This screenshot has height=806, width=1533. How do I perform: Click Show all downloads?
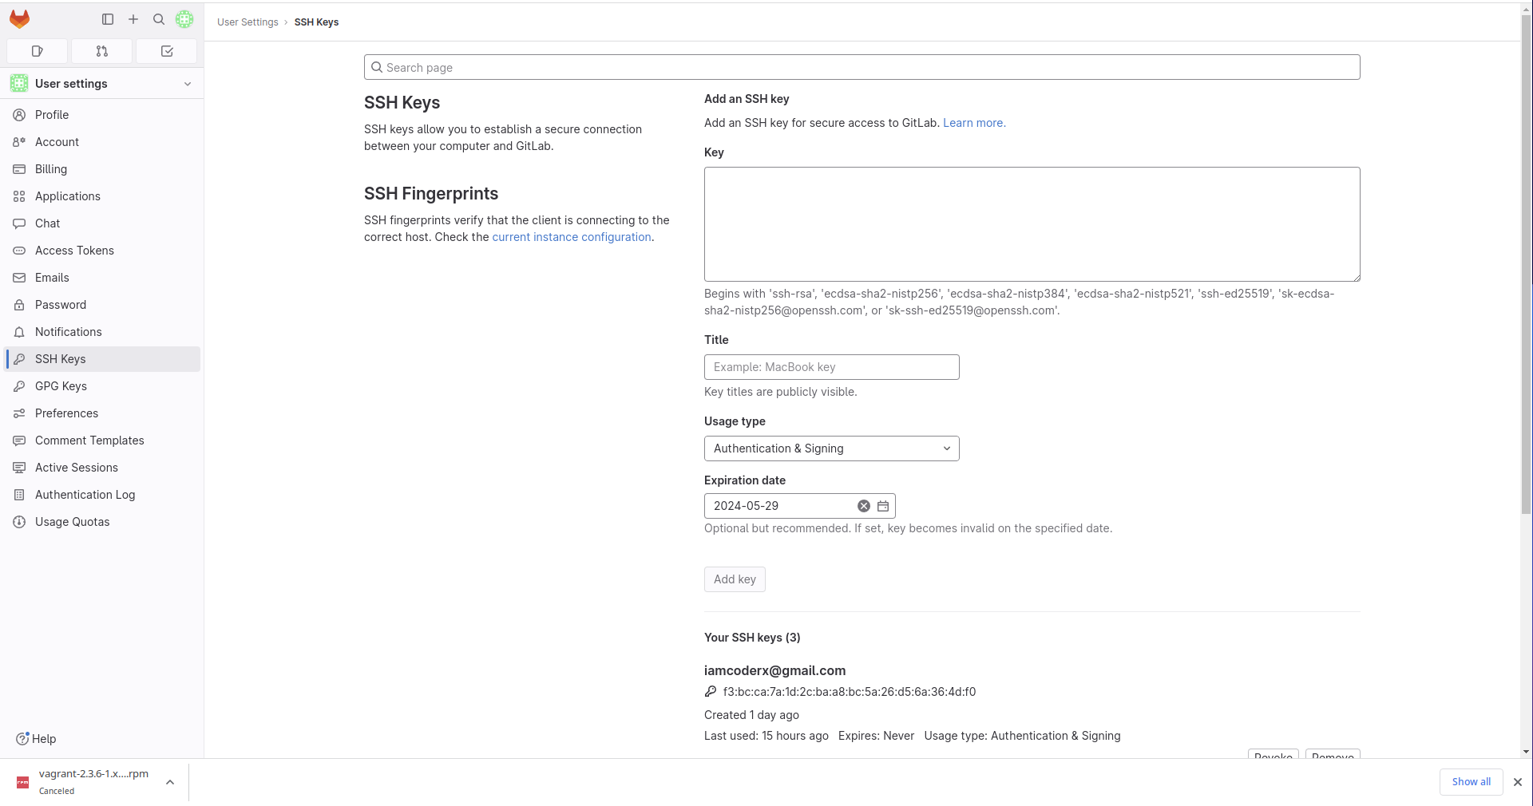(1471, 782)
